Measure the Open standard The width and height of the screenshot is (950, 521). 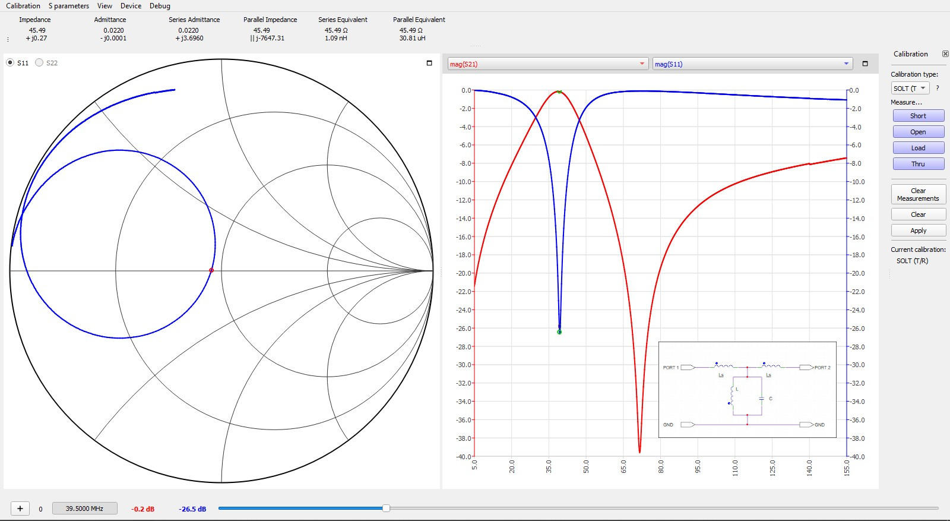(918, 132)
